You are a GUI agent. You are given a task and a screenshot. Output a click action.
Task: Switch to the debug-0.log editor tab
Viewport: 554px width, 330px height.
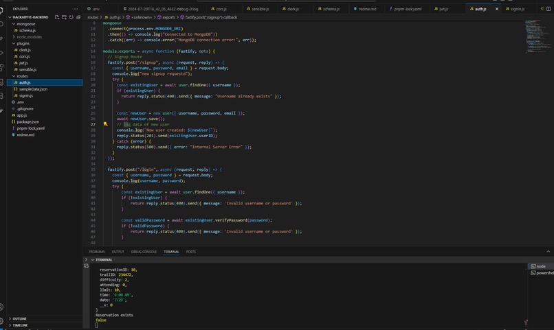pos(163,9)
